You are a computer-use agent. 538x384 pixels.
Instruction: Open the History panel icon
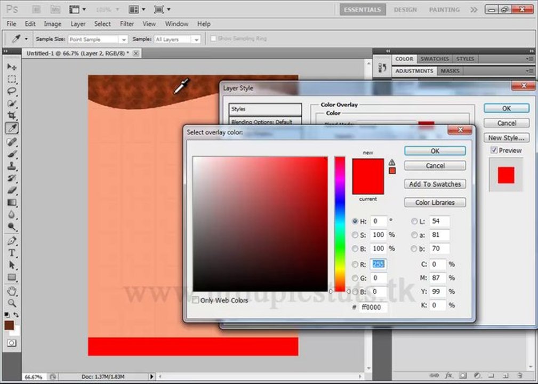coord(382,68)
